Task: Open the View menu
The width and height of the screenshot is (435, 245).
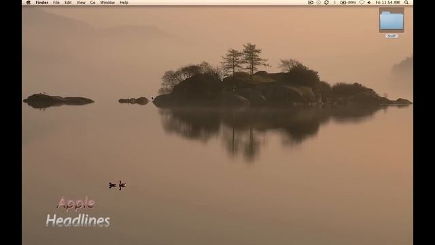Action: pos(81,3)
